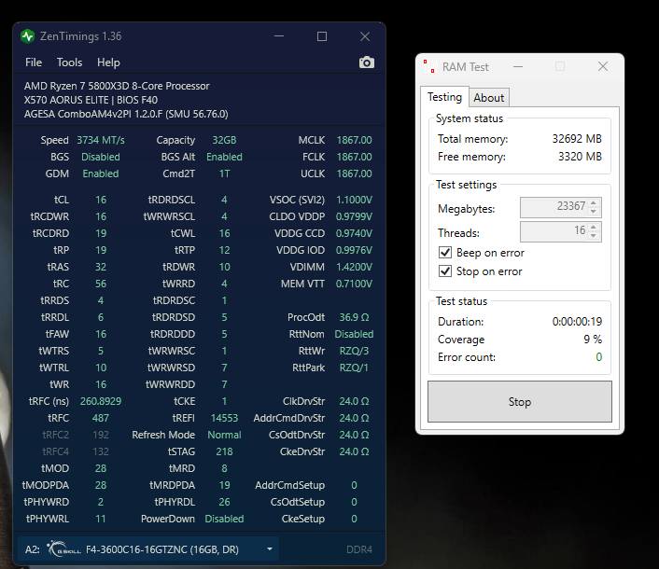Click the Capacity value 32GB
This screenshot has width=659, height=569.
[224, 140]
